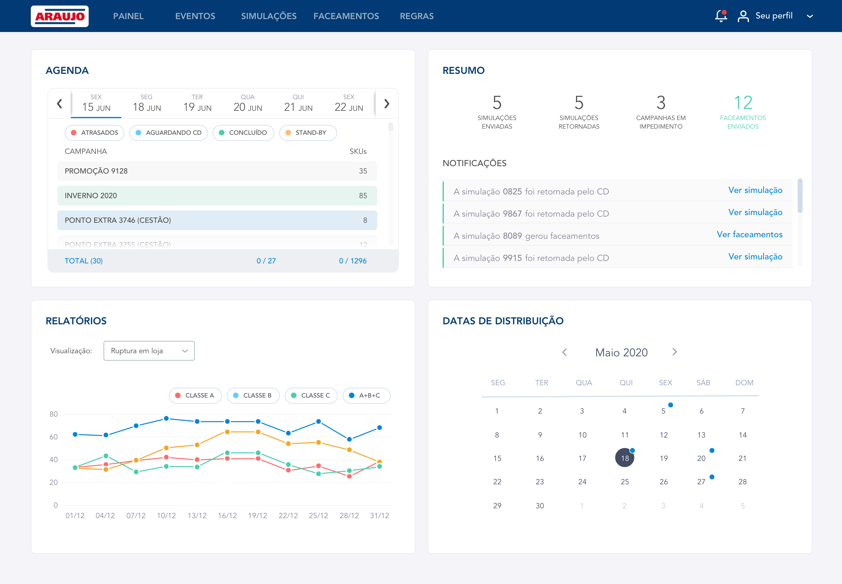Select the INVERNO 2020 campaign row

[x=217, y=195]
